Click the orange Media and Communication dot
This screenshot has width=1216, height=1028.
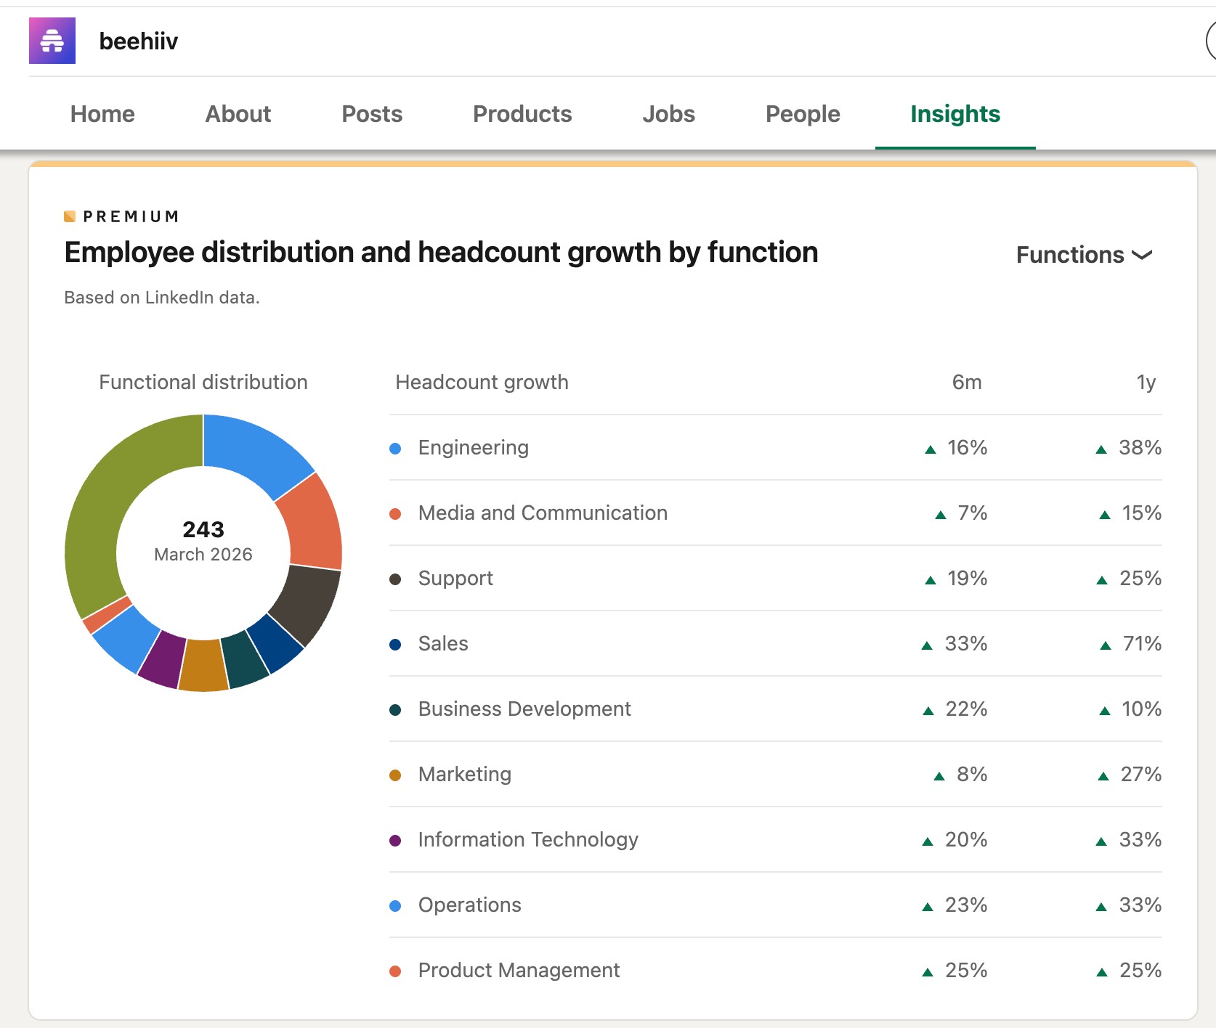pyautogui.click(x=395, y=513)
